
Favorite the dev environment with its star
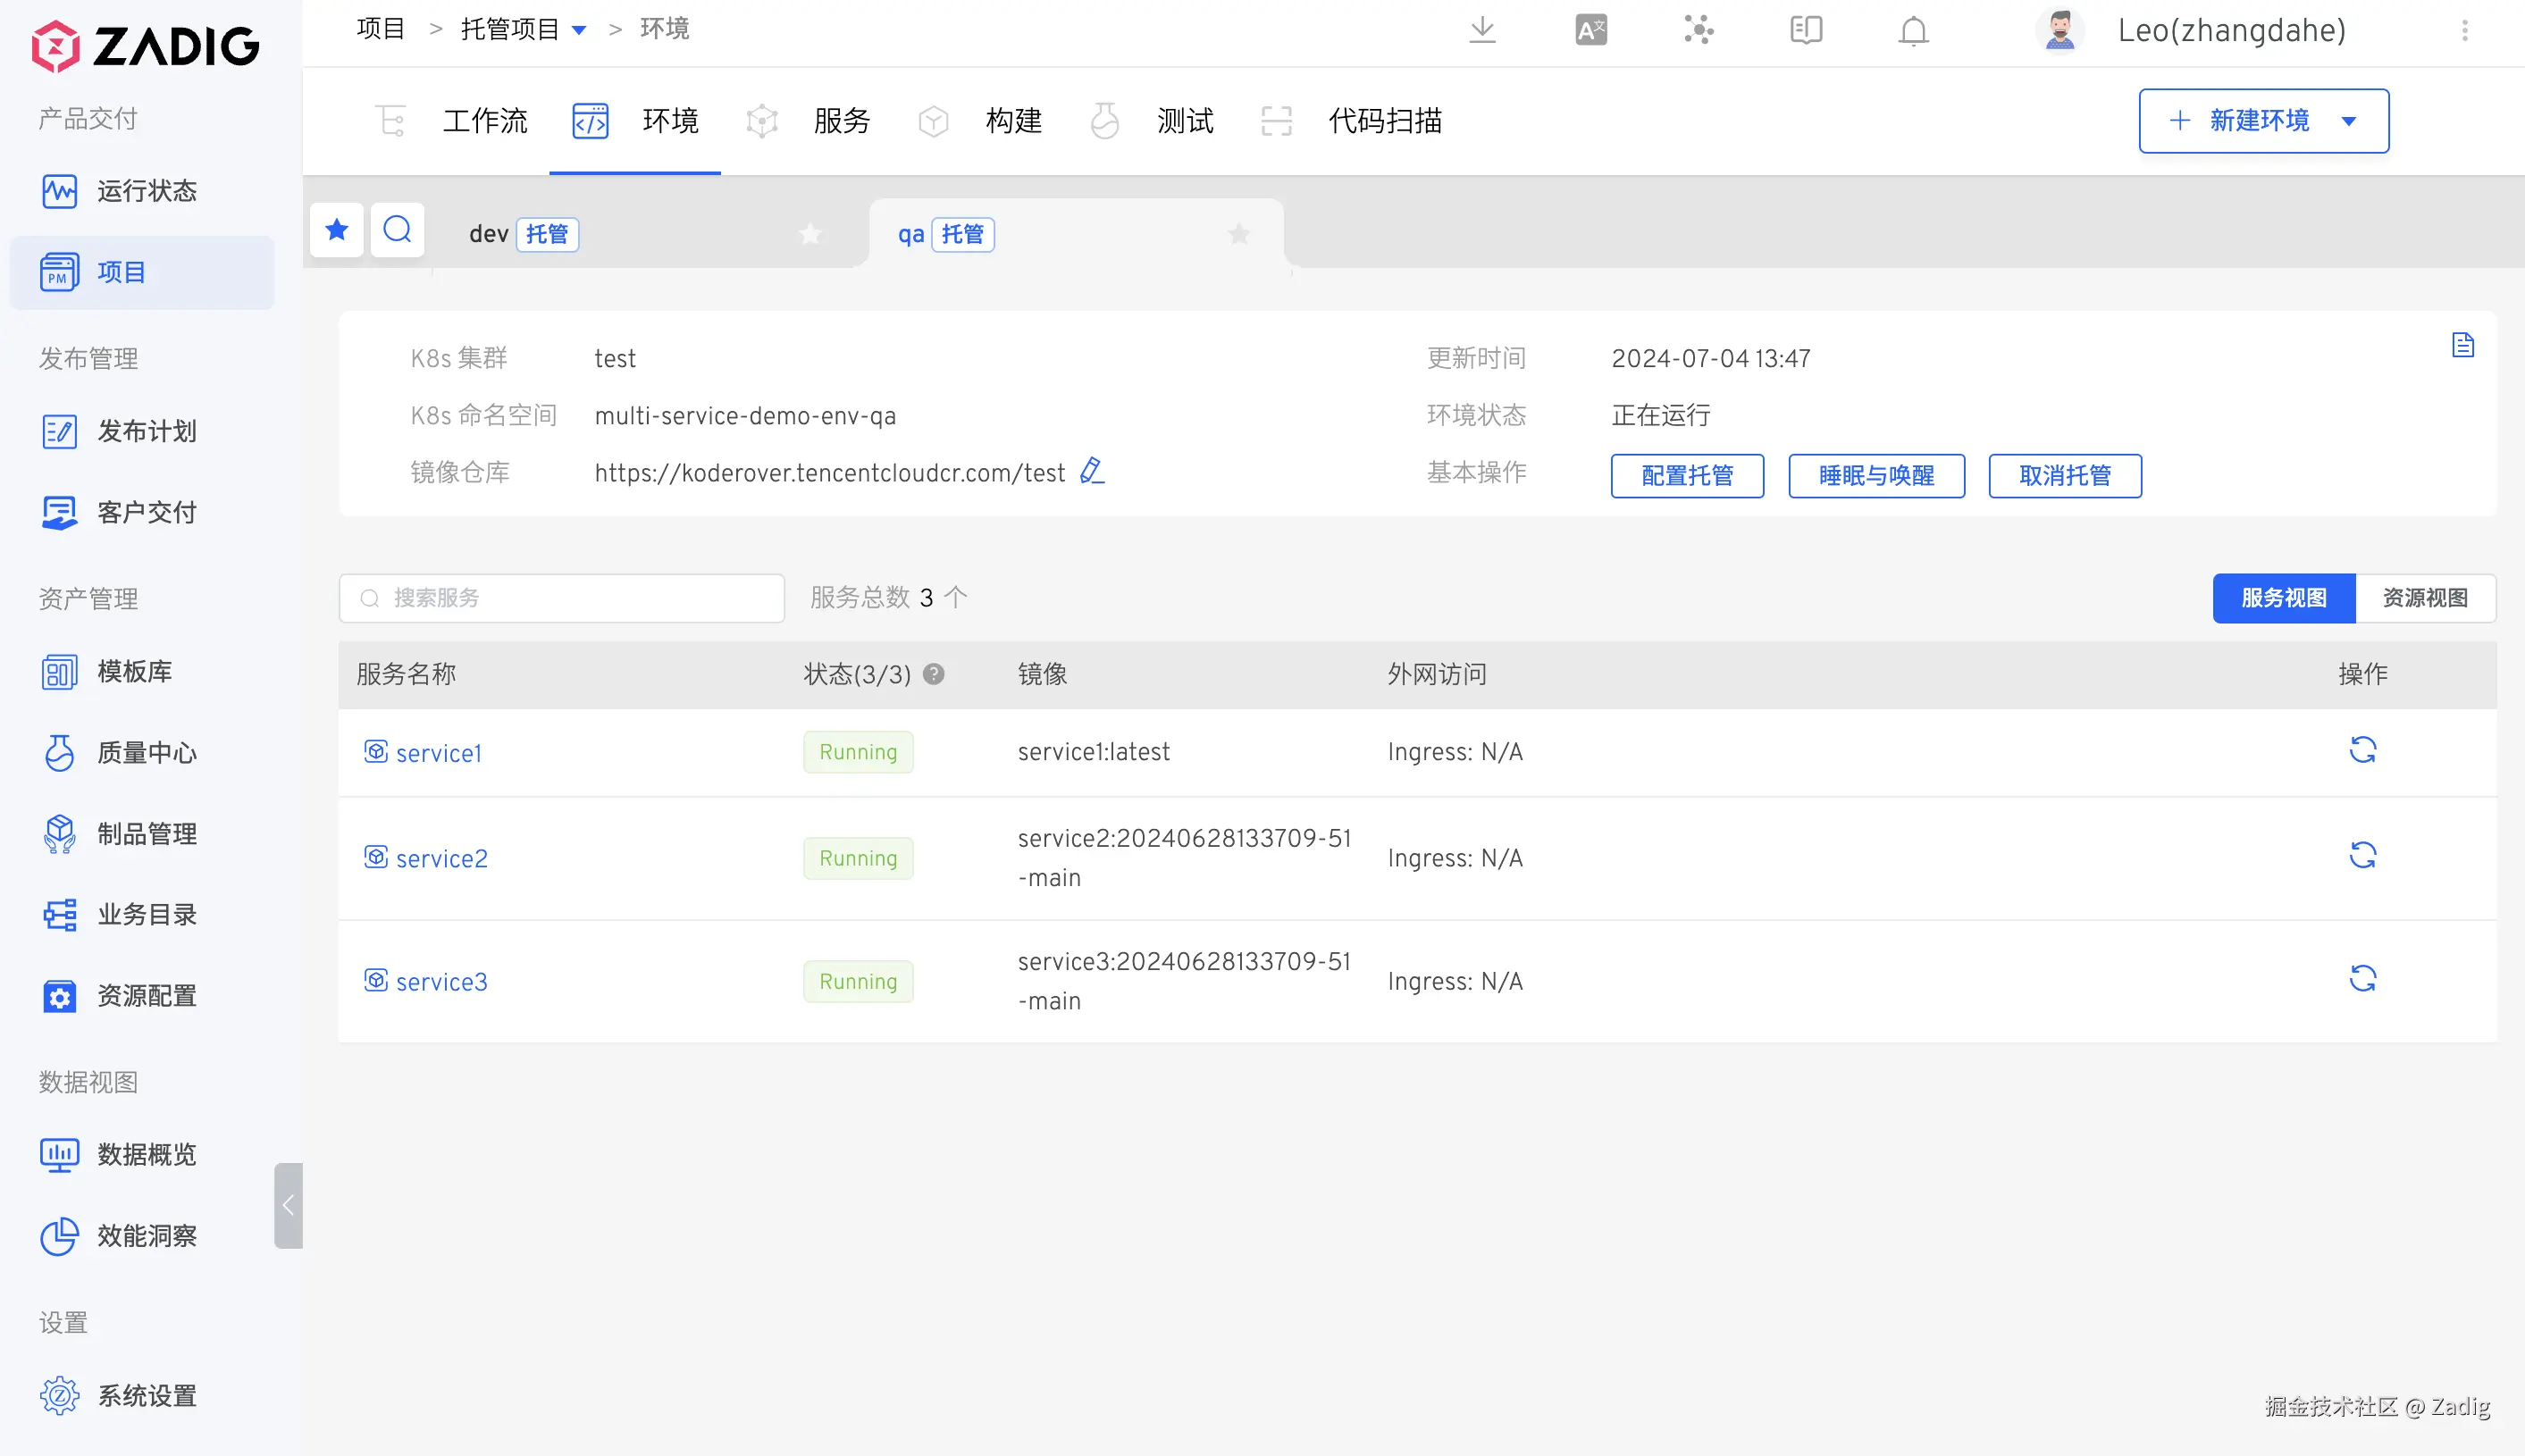tap(810, 234)
